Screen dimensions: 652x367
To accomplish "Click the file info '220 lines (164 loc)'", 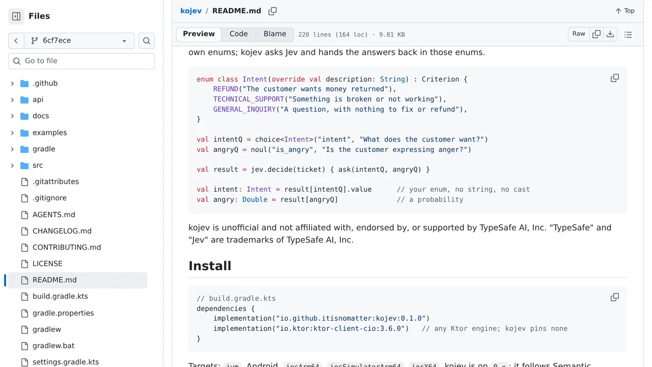I will tap(333, 35).
